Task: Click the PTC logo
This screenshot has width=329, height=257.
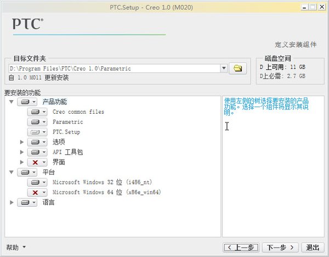Action: 28,24
